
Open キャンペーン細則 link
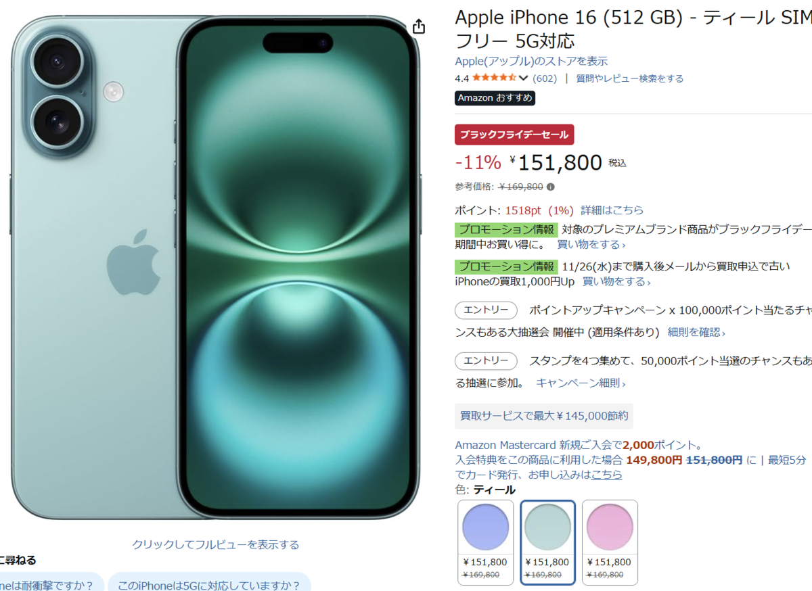click(581, 383)
